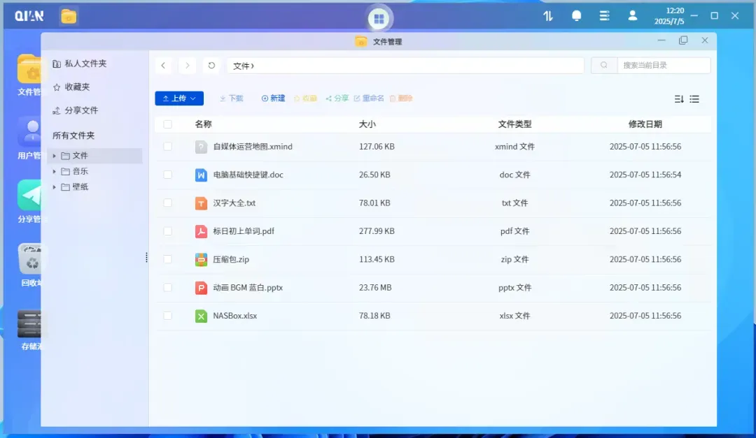Click the pdf file icon
Screen dimensions: 756x438
click(201, 231)
